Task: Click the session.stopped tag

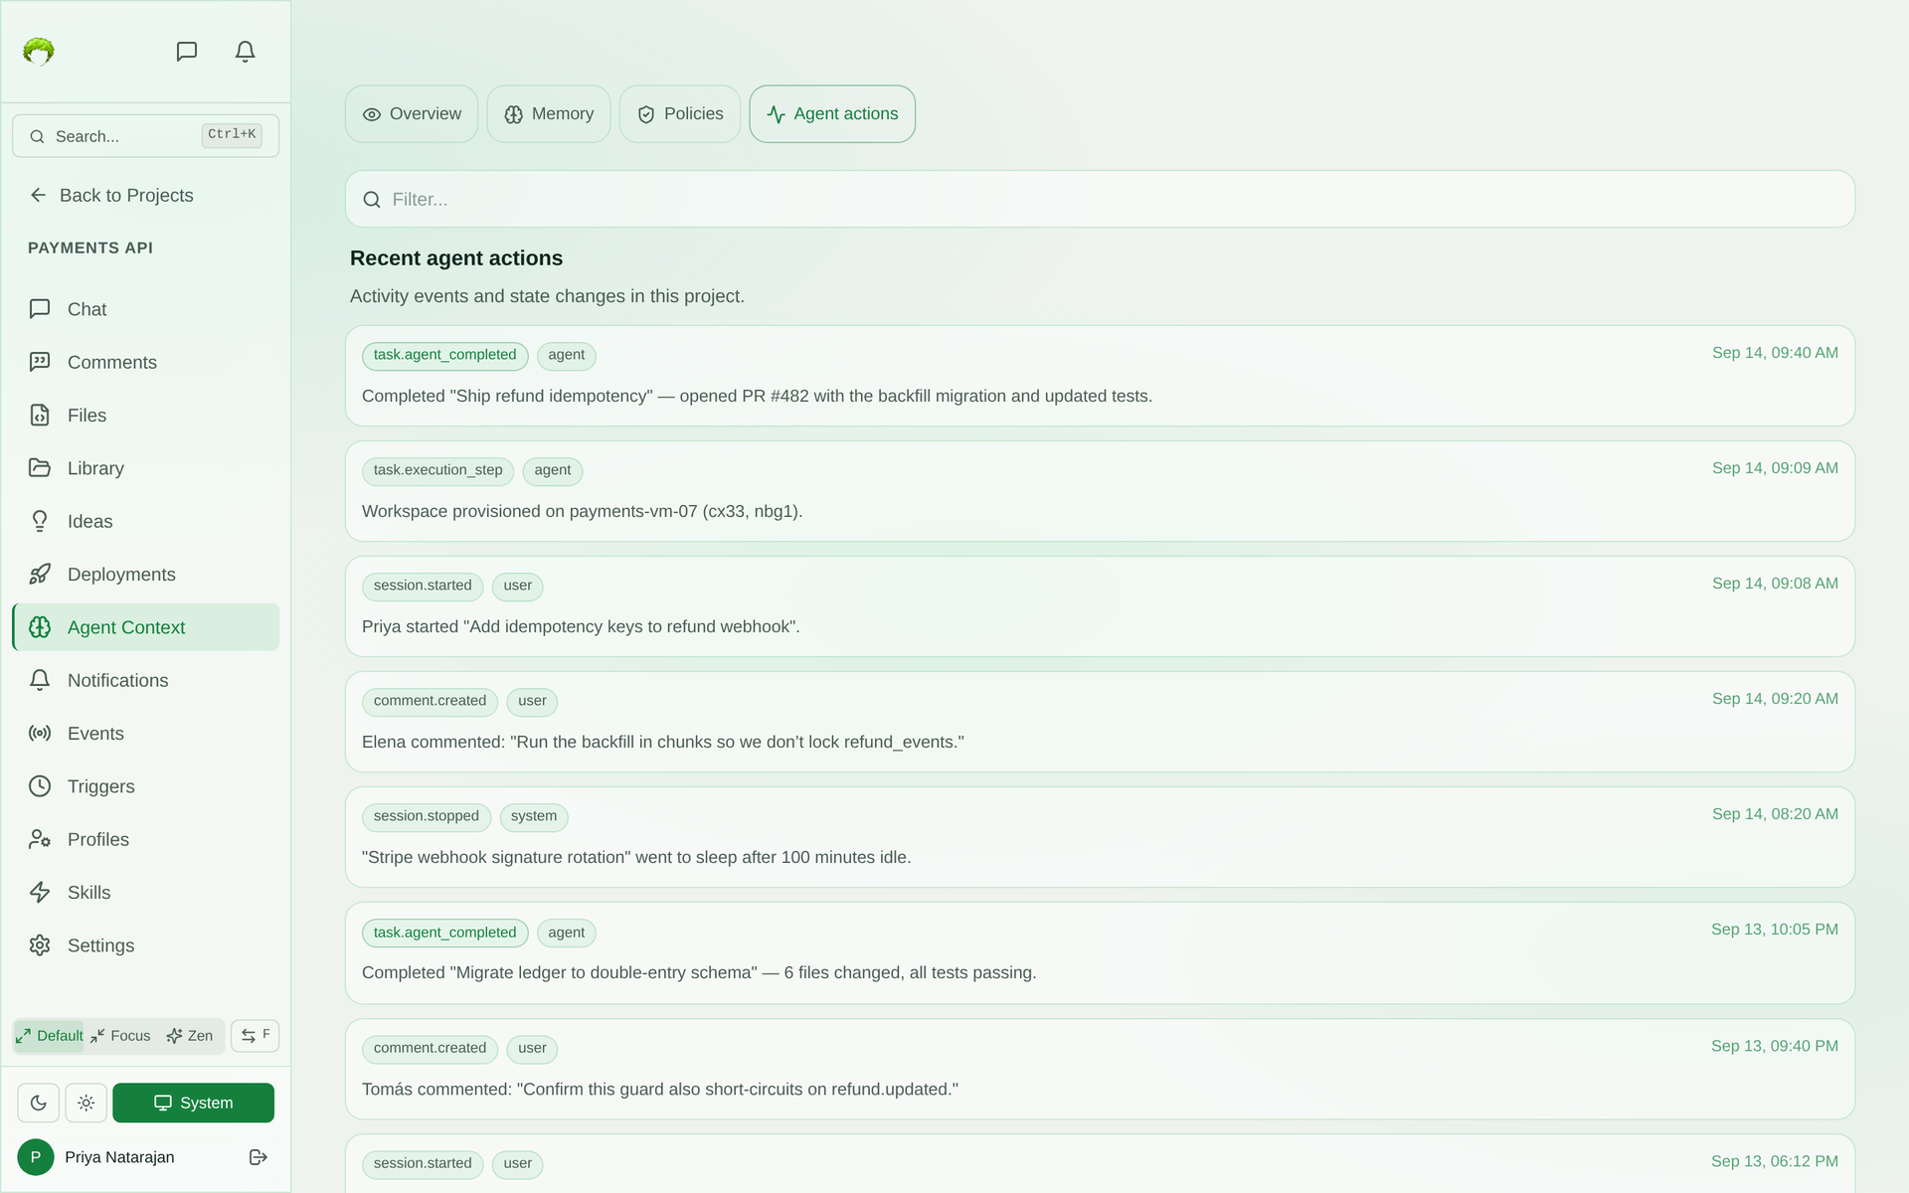Action: [427, 816]
